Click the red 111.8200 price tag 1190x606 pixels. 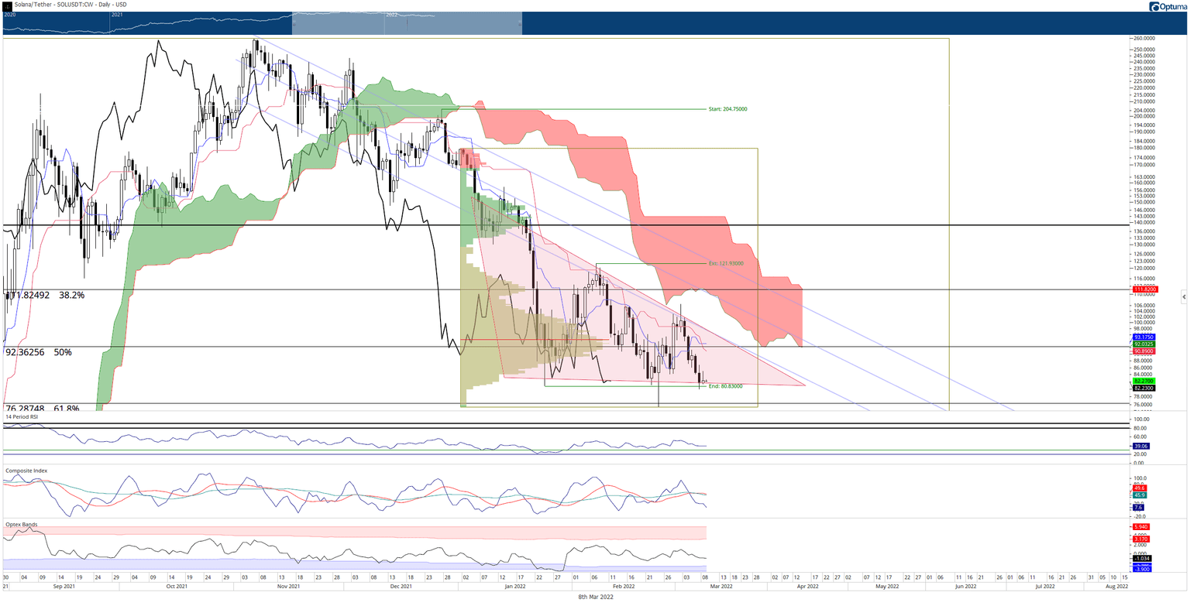[1144, 289]
